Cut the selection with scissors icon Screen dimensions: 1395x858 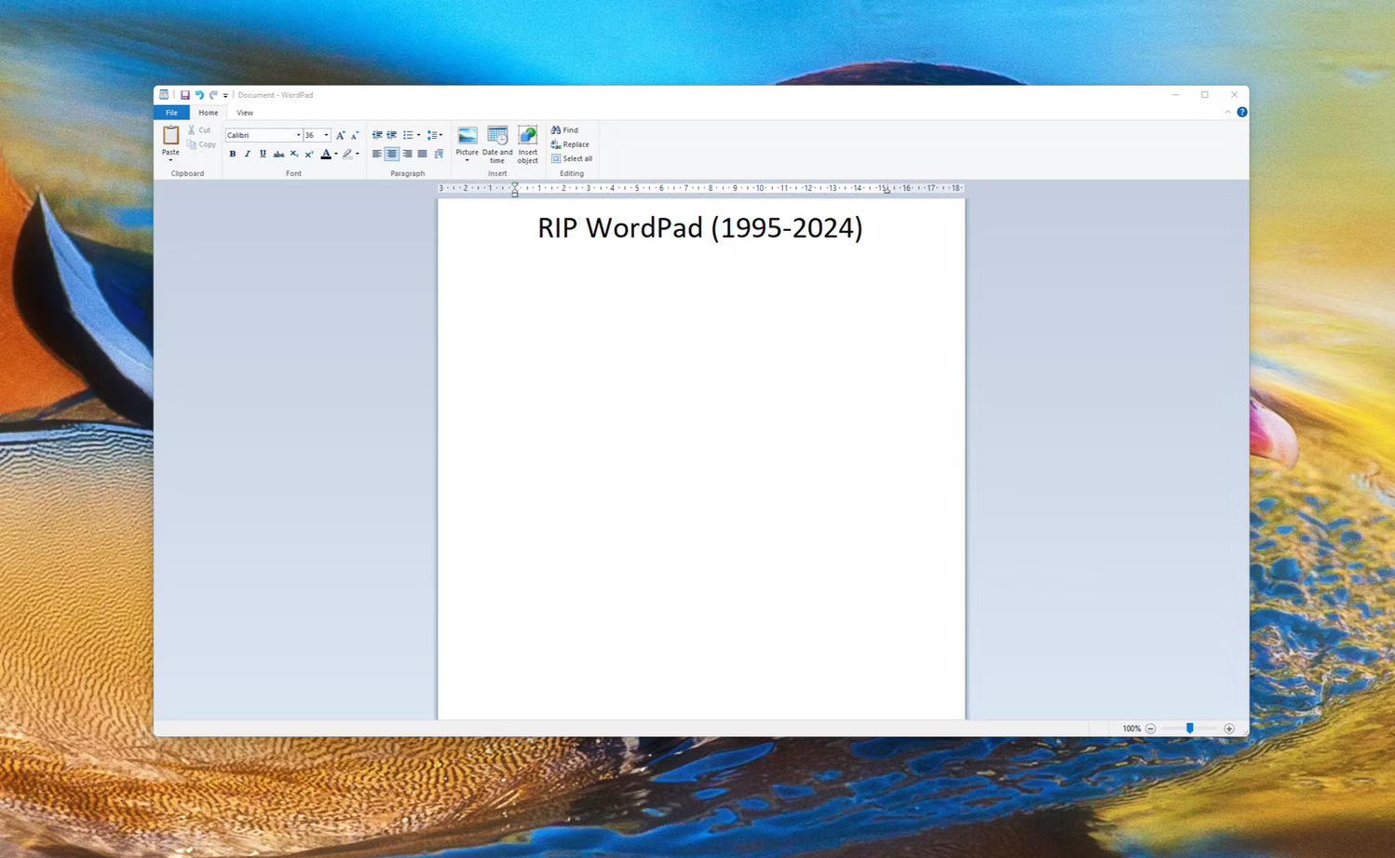coord(199,130)
